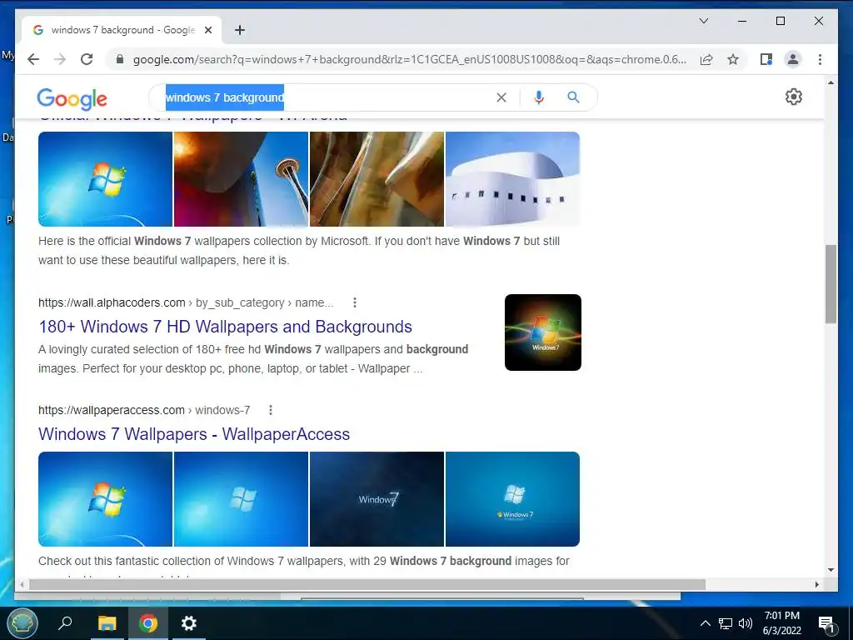Select the windows 7 background tab
Screen dimensions: 853x640
pos(122,30)
